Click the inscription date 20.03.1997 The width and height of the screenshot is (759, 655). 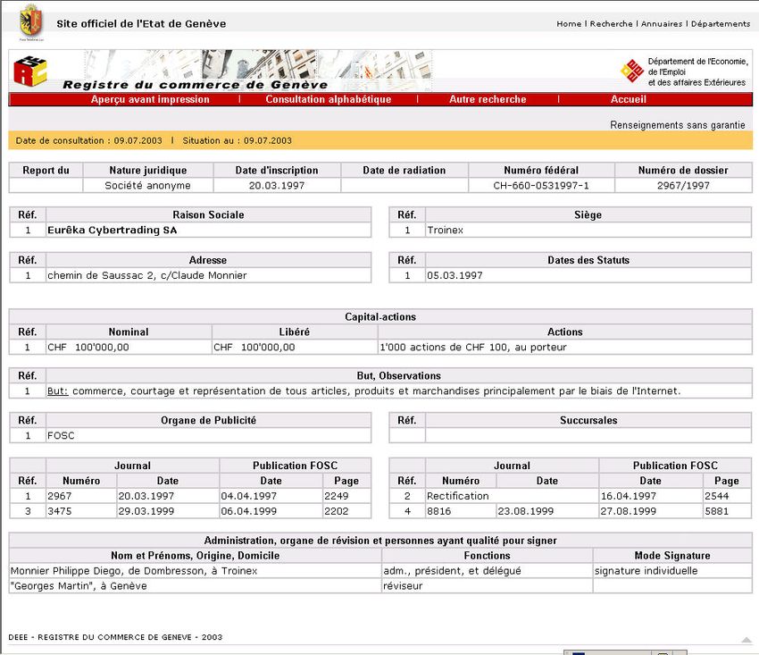(x=277, y=186)
